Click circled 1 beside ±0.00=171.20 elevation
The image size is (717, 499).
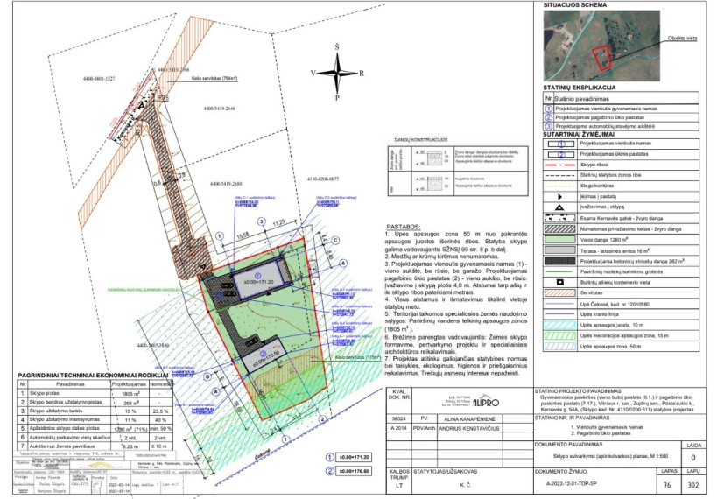[330, 457]
